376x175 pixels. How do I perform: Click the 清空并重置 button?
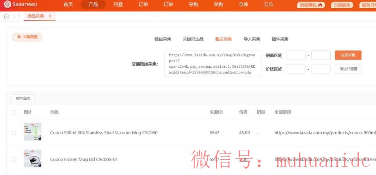348,69
